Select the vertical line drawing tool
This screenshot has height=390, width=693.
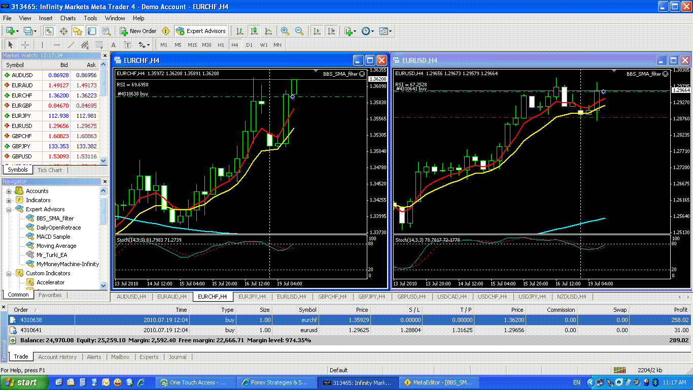[x=42, y=45]
